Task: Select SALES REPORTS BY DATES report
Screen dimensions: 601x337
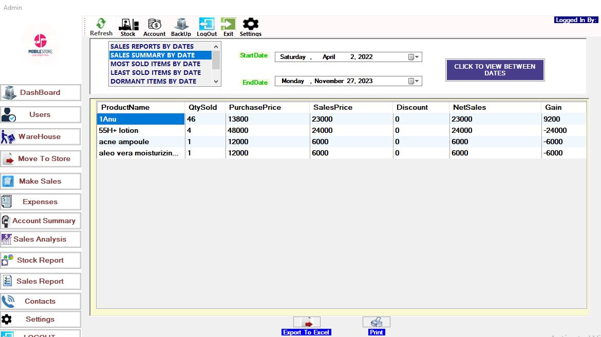Action: pyautogui.click(x=160, y=46)
